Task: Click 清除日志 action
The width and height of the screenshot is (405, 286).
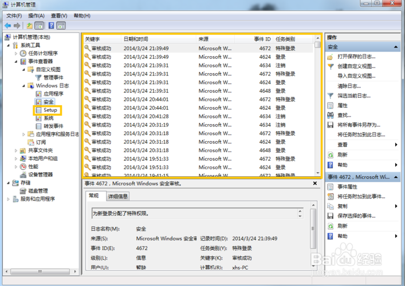Action: [349, 86]
